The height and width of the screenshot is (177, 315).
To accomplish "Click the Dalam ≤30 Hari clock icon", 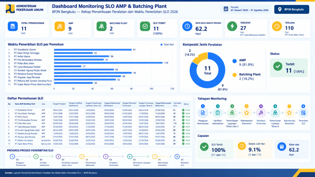I will coord(242,146).
